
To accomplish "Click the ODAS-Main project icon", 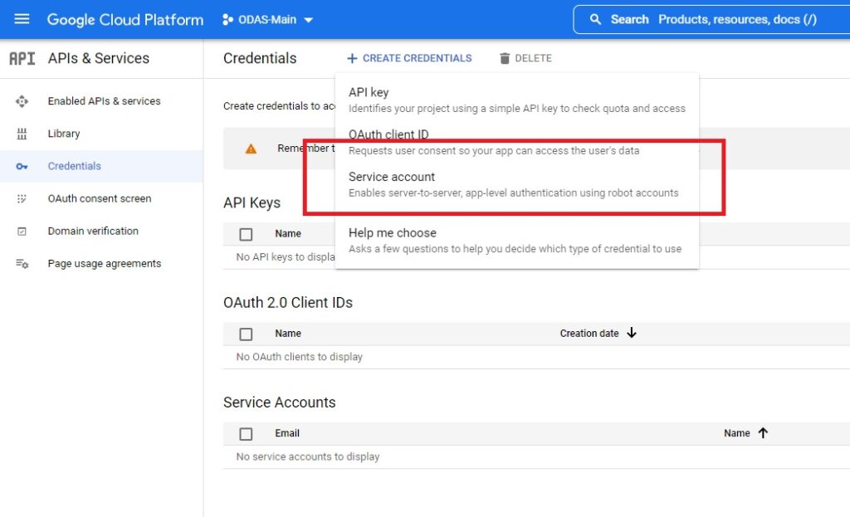I will tap(227, 20).
